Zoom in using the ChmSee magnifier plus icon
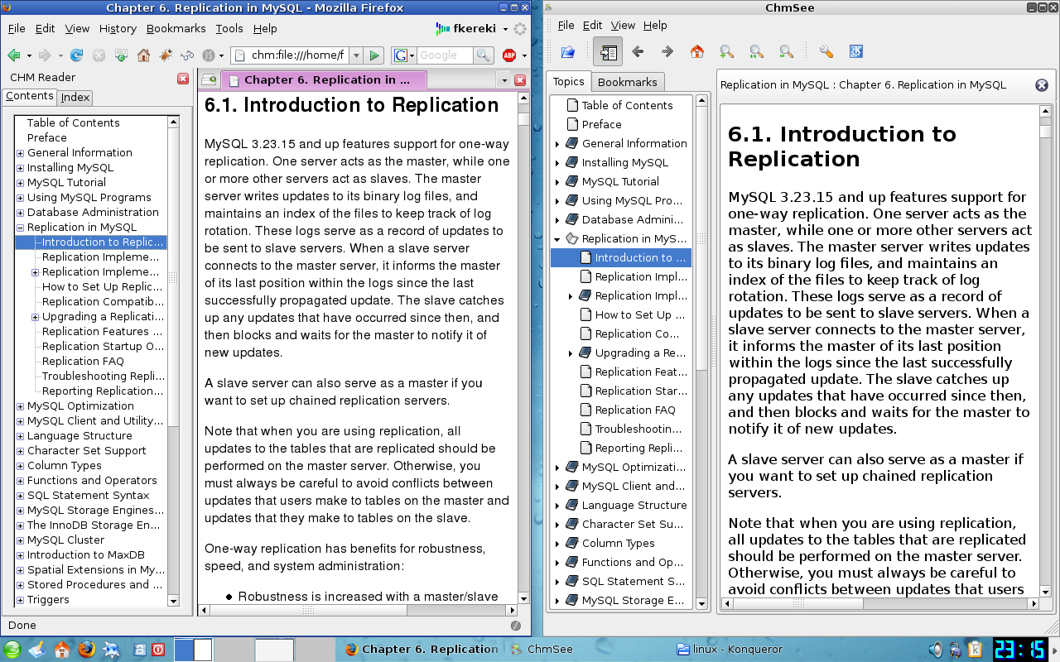This screenshot has height=662, width=1060. tap(726, 52)
